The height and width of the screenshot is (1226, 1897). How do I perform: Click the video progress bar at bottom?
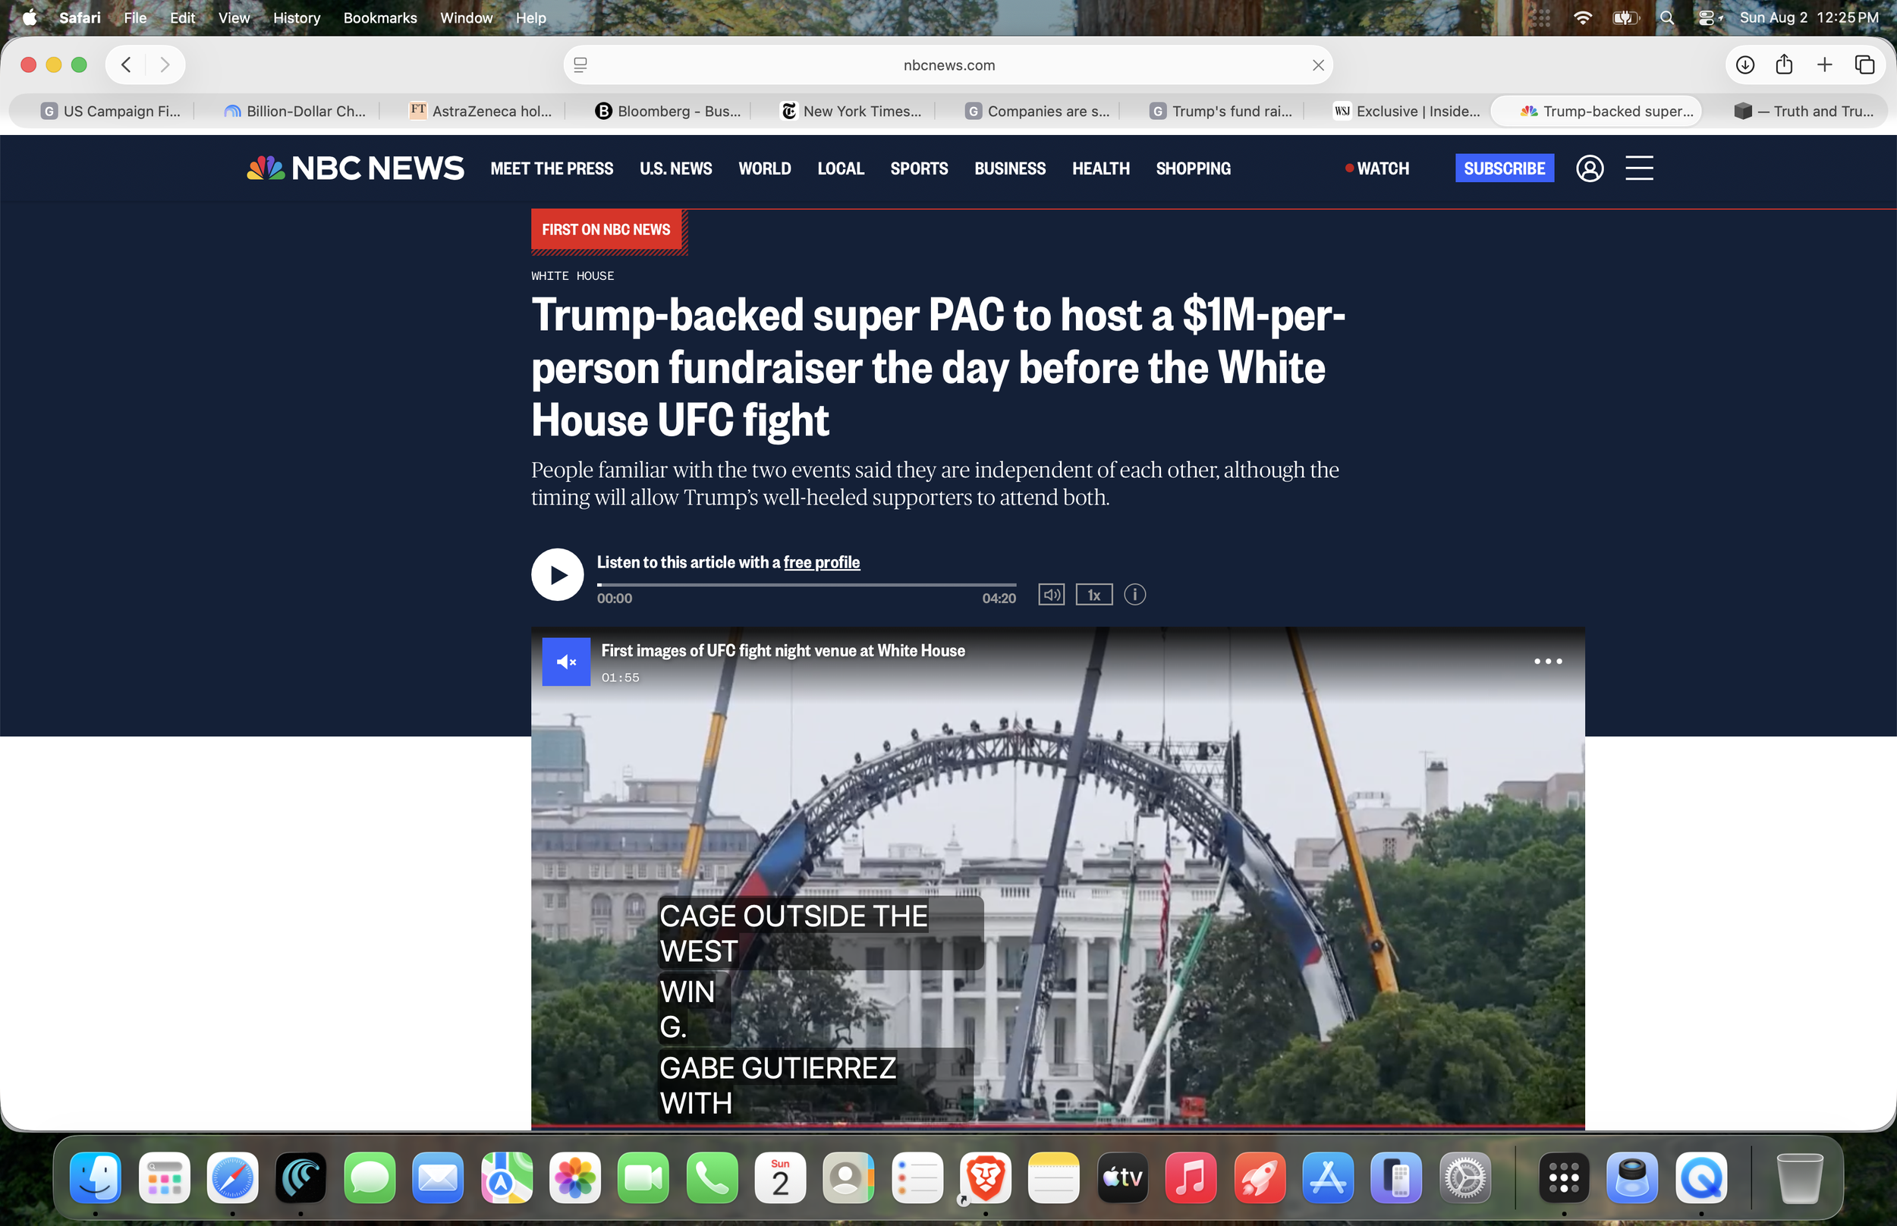pyautogui.click(x=1057, y=1127)
